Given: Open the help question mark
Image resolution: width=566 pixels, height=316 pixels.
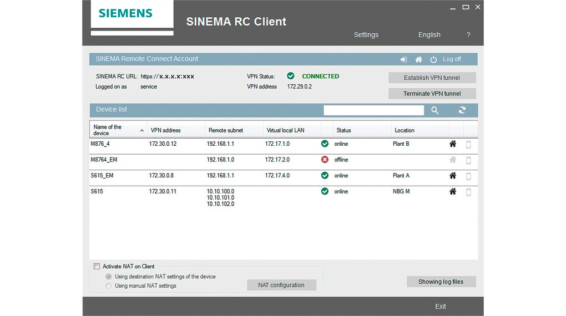Looking at the screenshot, I should pos(468,34).
